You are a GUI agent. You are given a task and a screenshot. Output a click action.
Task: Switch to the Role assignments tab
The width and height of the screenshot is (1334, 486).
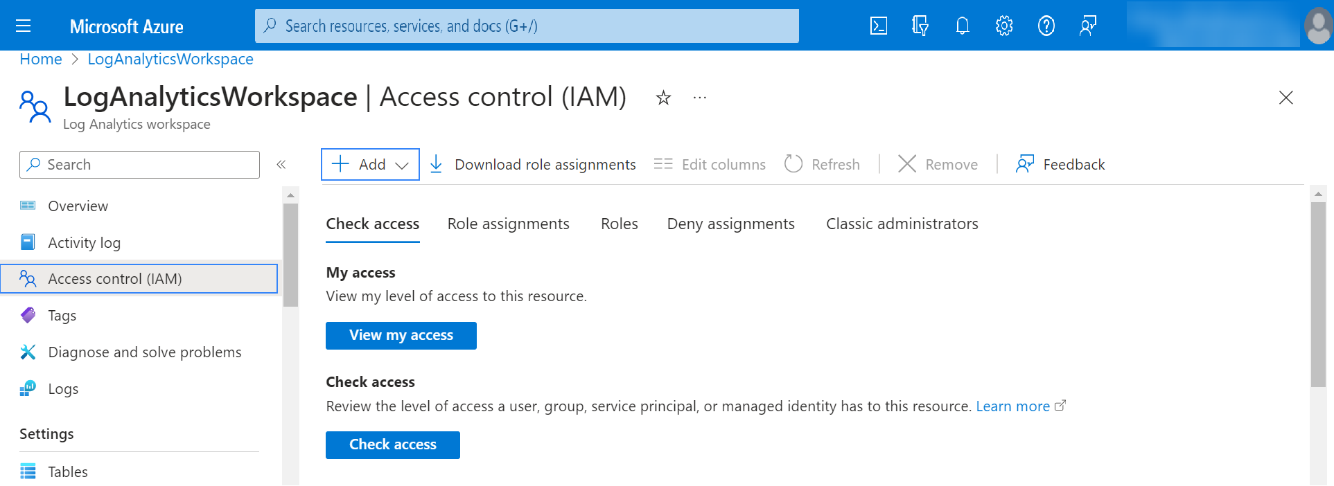click(508, 224)
